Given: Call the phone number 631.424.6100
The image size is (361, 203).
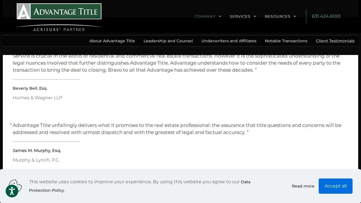Looking at the screenshot, I should 326,16.
